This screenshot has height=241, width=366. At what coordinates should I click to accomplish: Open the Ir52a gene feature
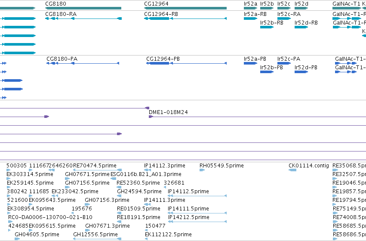point(250,8)
